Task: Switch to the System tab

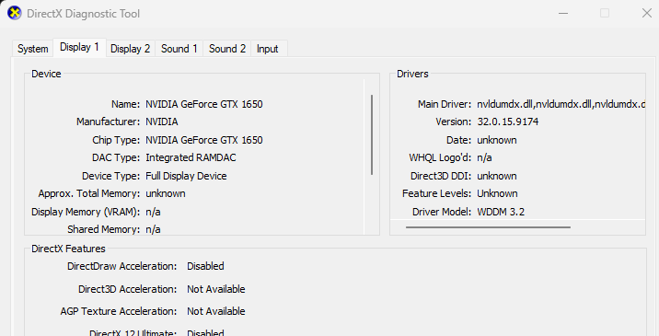Action: [x=32, y=49]
